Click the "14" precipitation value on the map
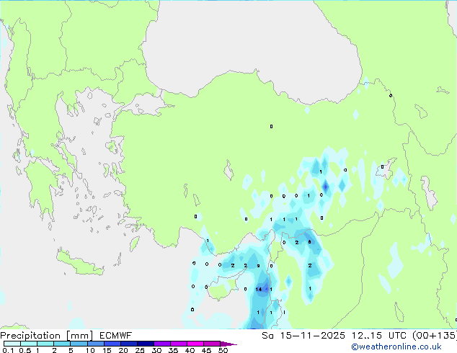 [x=259, y=289]
